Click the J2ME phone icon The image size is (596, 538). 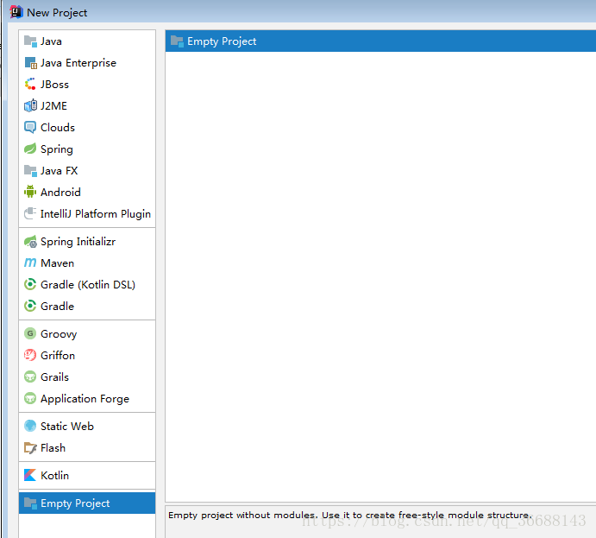(30, 105)
